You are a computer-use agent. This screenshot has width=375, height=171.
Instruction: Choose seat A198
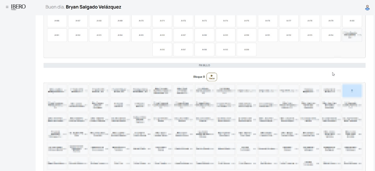(204, 50)
